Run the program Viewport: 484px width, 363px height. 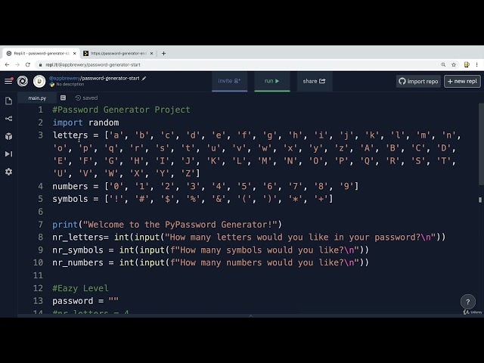(272, 81)
